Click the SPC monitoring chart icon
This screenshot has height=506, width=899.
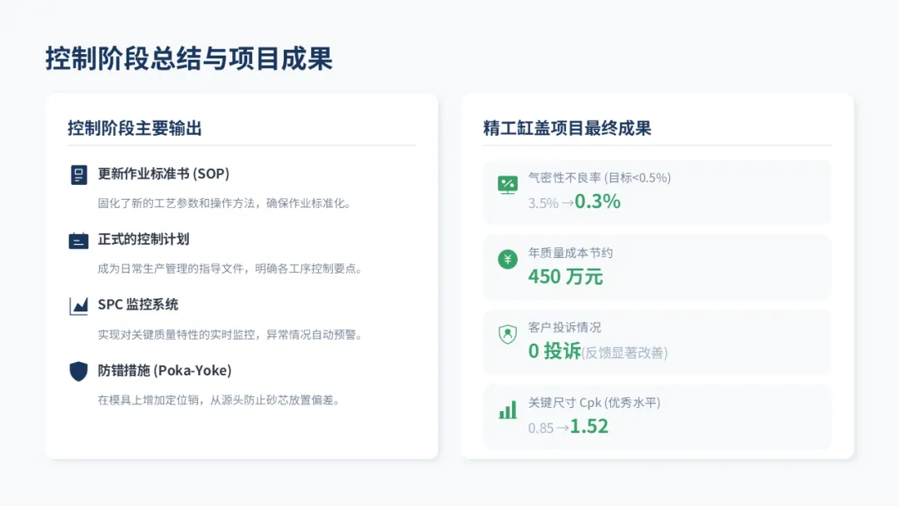coord(78,306)
